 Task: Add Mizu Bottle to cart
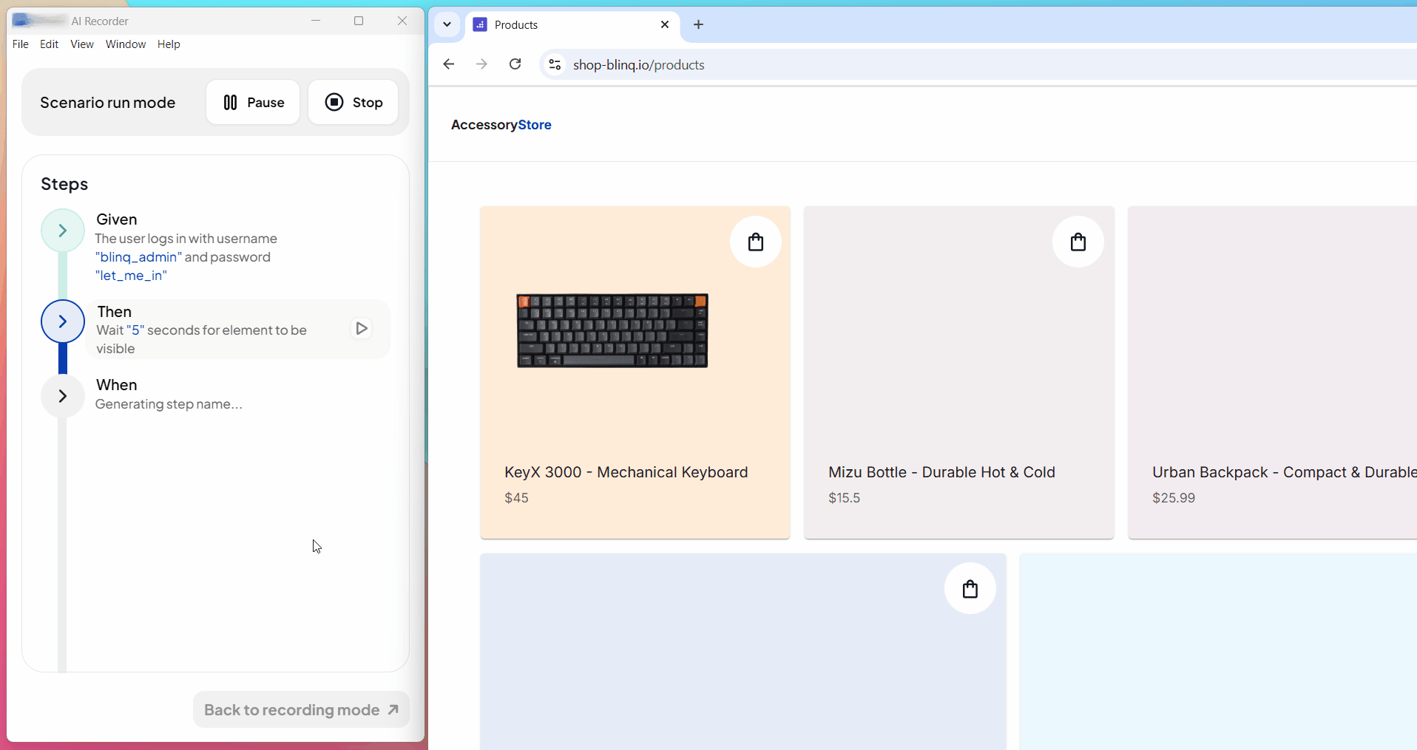click(1078, 242)
